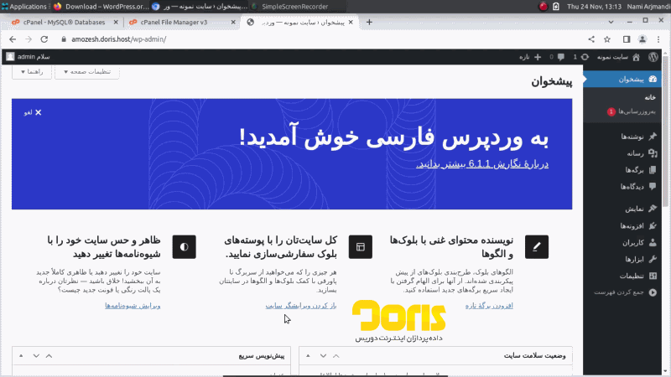Open the browser profile icon

coord(642,39)
